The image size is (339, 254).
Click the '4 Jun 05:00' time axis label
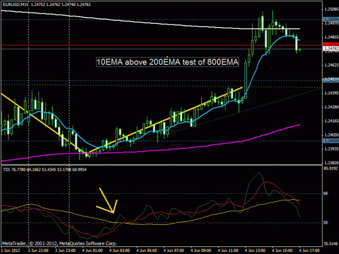146,251
